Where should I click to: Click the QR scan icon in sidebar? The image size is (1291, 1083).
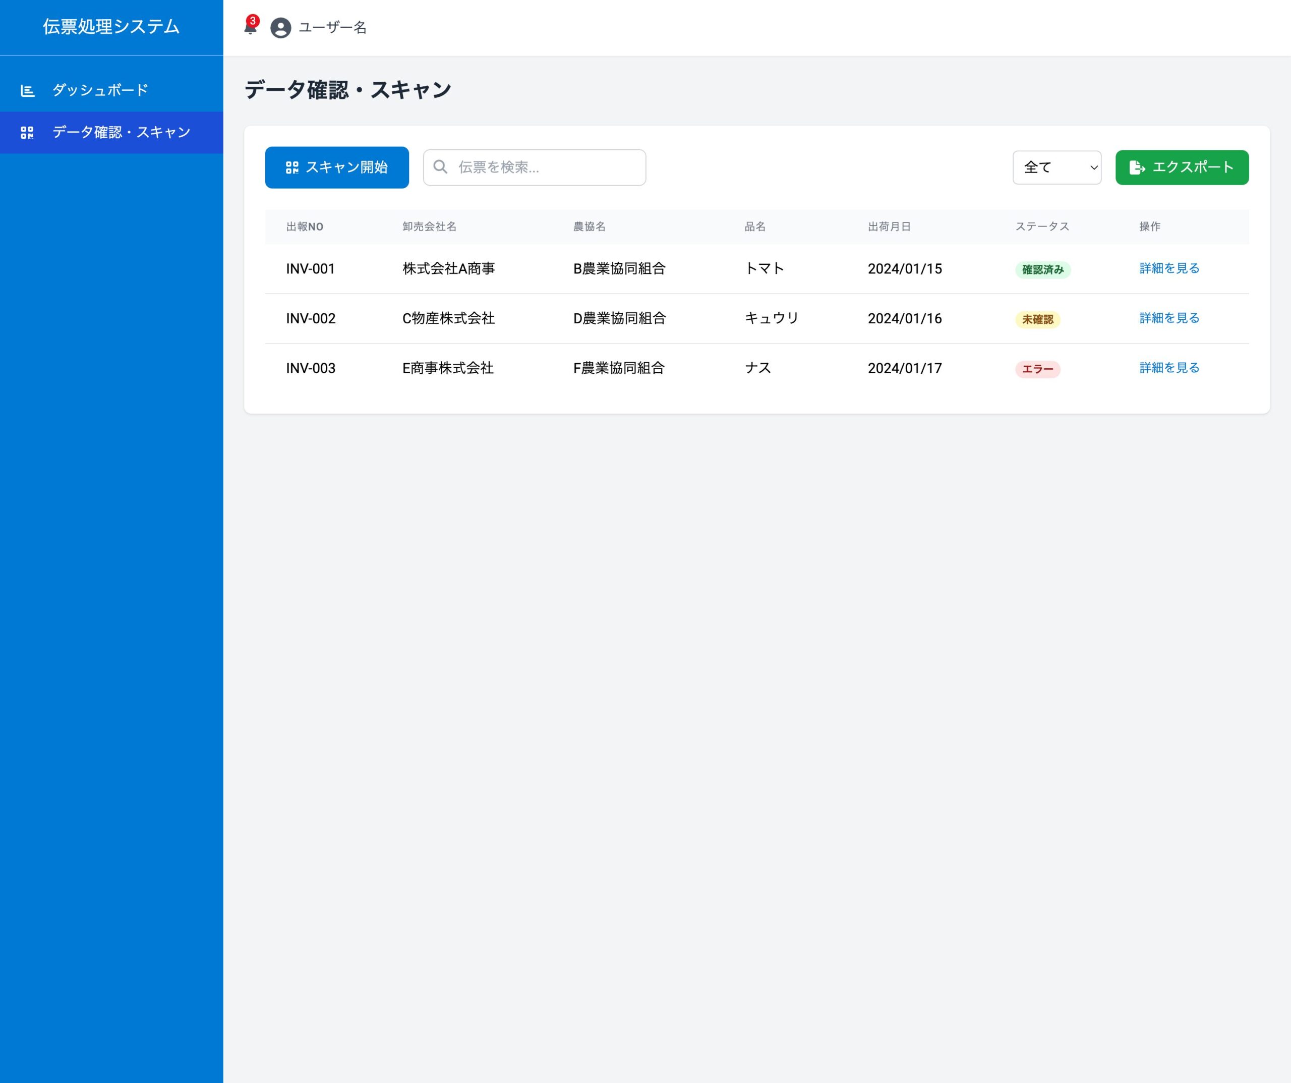click(27, 132)
